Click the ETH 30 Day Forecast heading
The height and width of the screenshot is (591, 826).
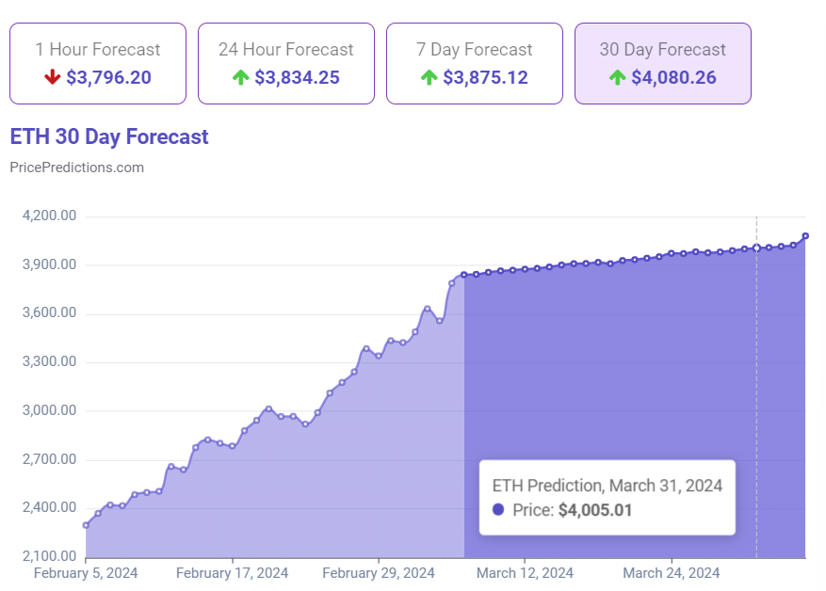[109, 136]
